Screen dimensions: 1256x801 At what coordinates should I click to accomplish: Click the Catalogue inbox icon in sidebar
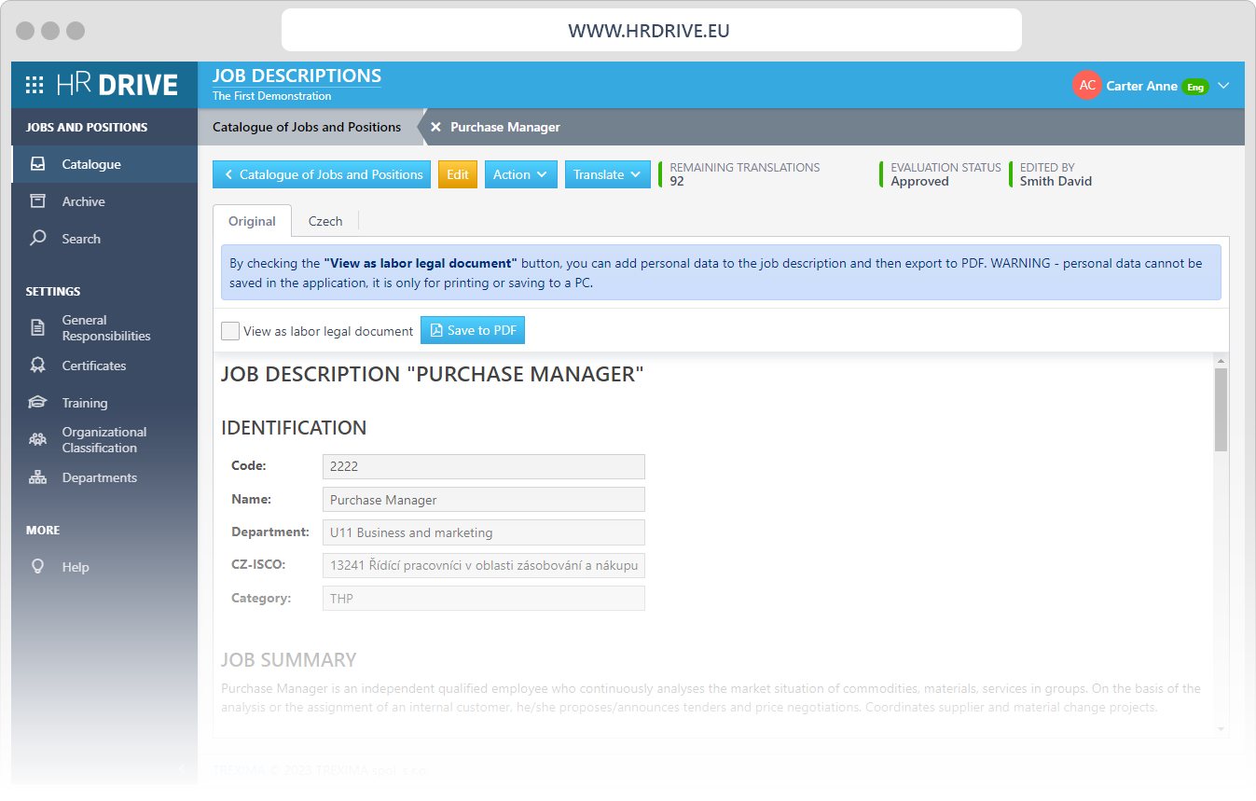pos(37,164)
